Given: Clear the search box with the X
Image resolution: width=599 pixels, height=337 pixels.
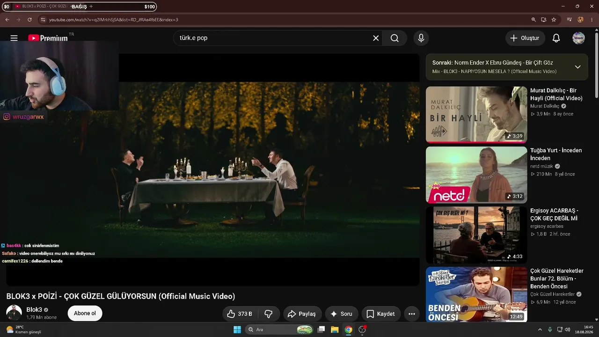Looking at the screenshot, I should (x=376, y=38).
